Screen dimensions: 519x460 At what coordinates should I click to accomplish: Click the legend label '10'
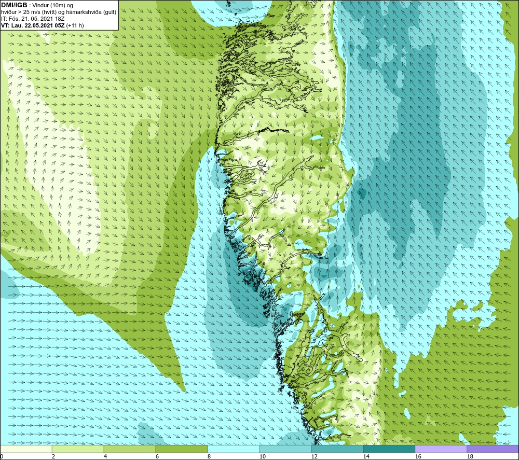262,457
